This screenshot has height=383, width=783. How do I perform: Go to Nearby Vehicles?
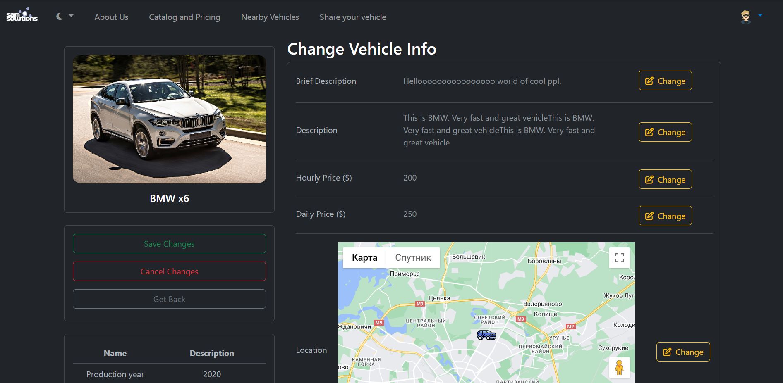[x=270, y=17]
